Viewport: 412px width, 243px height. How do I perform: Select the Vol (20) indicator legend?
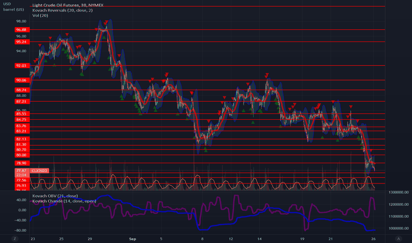tap(40, 15)
